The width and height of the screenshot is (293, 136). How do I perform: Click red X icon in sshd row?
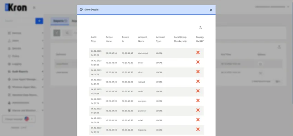[x=198, y=120]
